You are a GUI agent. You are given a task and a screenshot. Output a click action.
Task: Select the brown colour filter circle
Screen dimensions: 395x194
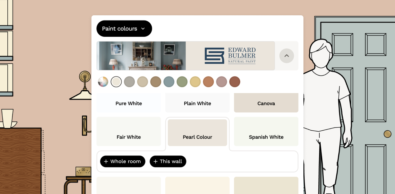click(x=156, y=82)
